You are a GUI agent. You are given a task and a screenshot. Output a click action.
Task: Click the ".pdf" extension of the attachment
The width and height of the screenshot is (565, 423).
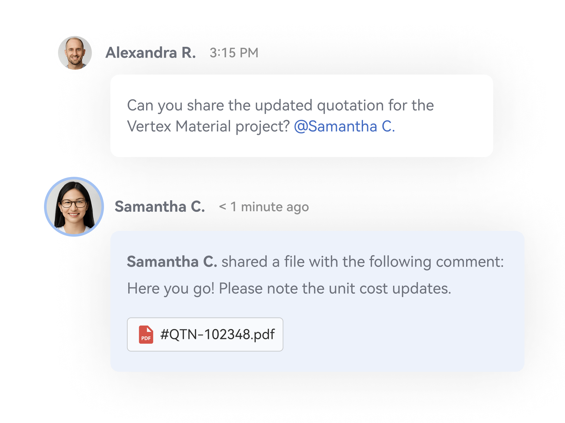point(263,334)
